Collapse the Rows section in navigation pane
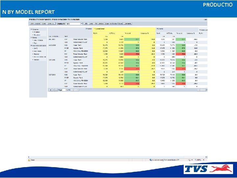This screenshot has height=178, width=237. click(32, 38)
